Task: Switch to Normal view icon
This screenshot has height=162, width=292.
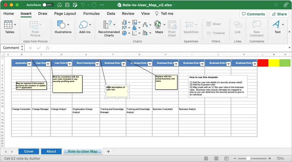Action: [x=206, y=159]
